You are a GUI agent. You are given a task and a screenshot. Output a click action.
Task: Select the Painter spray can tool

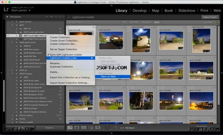coord(107,127)
